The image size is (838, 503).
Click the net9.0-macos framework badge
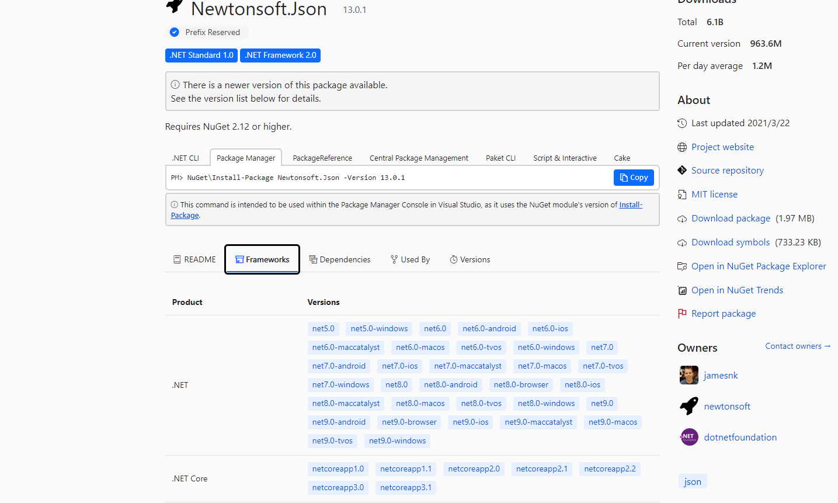tap(613, 422)
